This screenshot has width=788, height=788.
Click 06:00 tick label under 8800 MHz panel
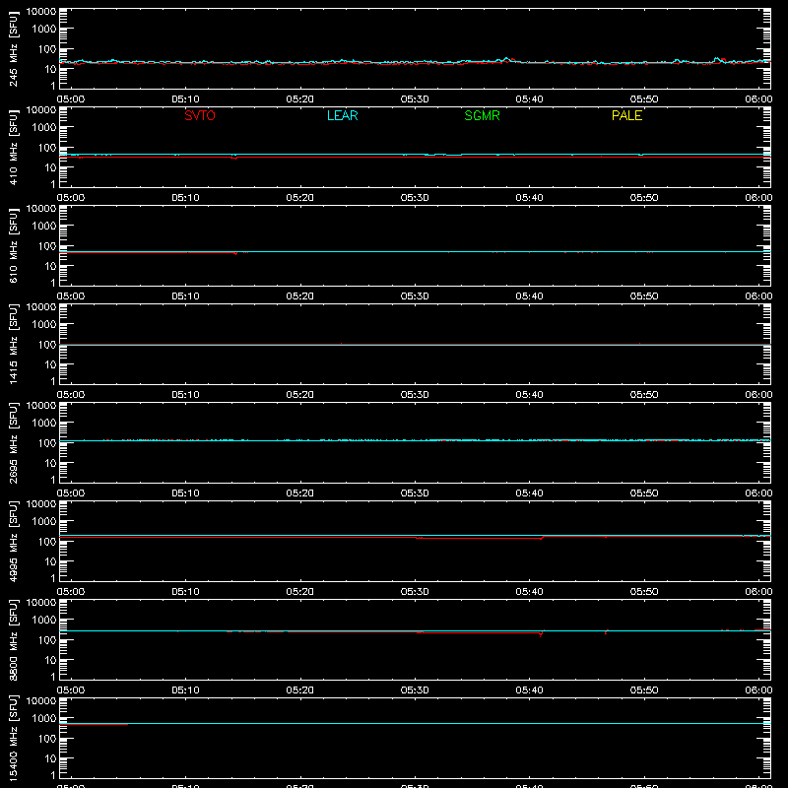click(758, 690)
